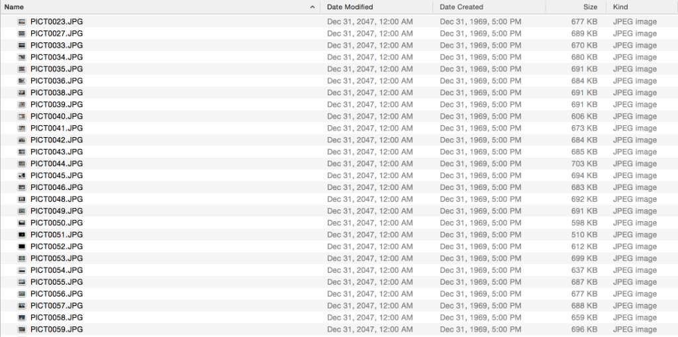This screenshot has width=678, height=337.
Task: Toggle the sort direction arrow in Name column
Action: coord(313,7)
